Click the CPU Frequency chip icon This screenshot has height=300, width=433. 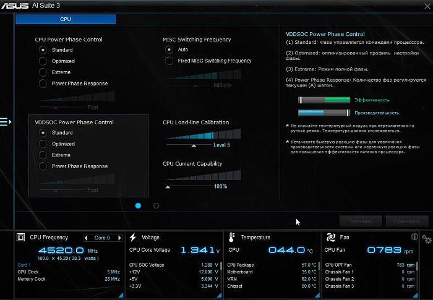pos(20,237)
